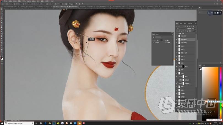Screen dimensions: 223x125
Task: Open the layer opacity slider arrow
Action: click(195, 29)
